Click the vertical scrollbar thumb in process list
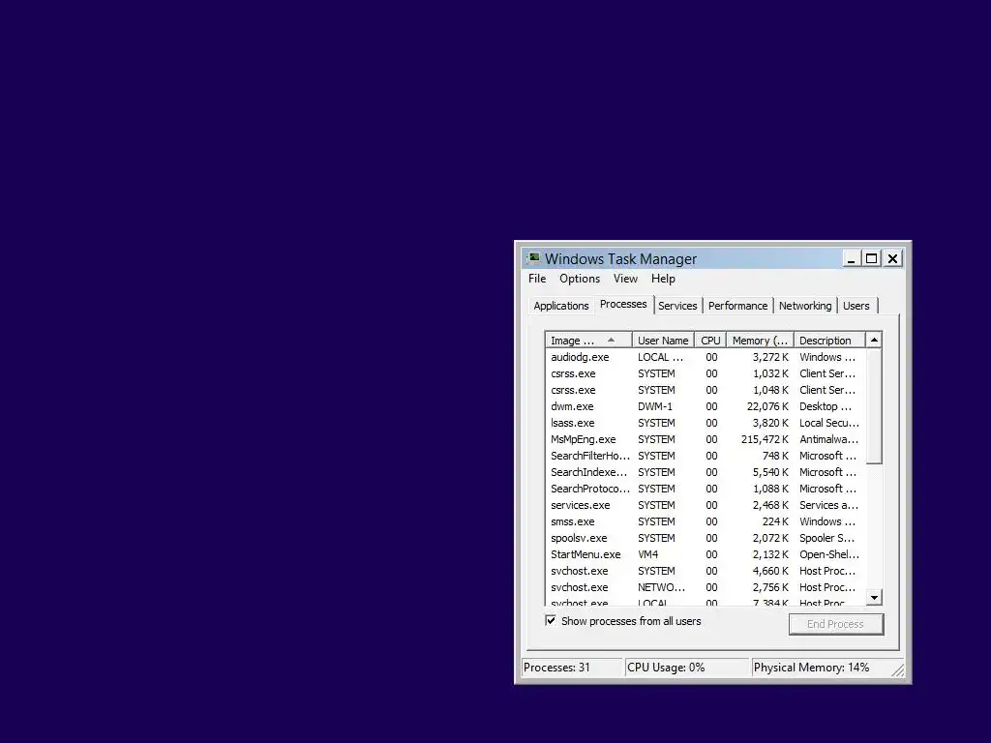Image resolution: width=991 pixels, height=743 pixels. click(874, 405)
